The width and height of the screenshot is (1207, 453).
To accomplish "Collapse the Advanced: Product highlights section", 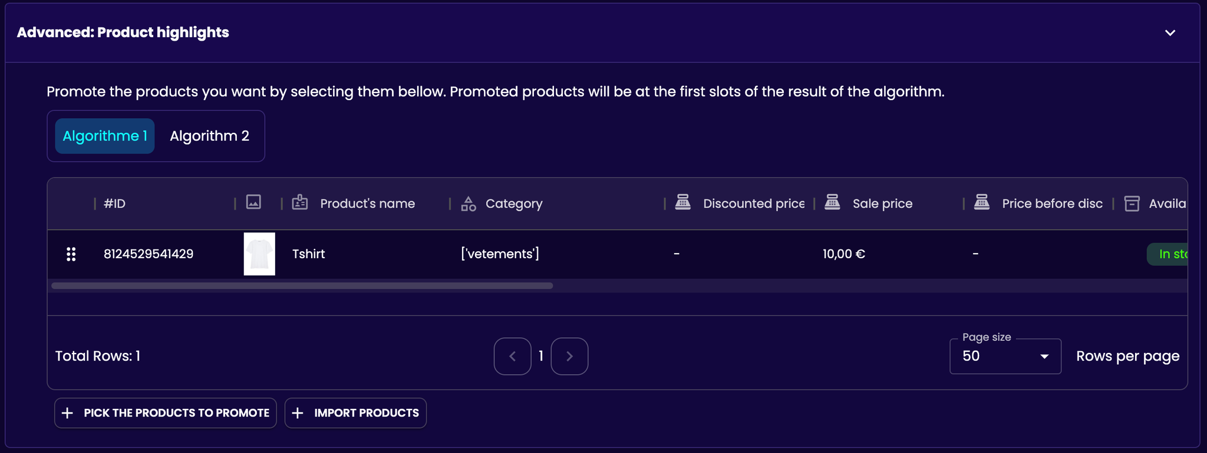I will (x=1170, y=33).
